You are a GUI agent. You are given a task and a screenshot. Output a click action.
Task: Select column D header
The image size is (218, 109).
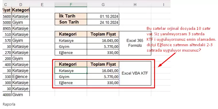[21, 5]
